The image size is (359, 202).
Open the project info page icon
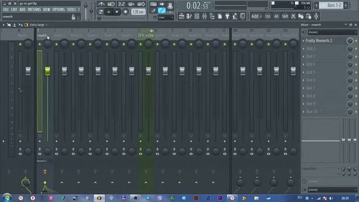tap(220, 16)
